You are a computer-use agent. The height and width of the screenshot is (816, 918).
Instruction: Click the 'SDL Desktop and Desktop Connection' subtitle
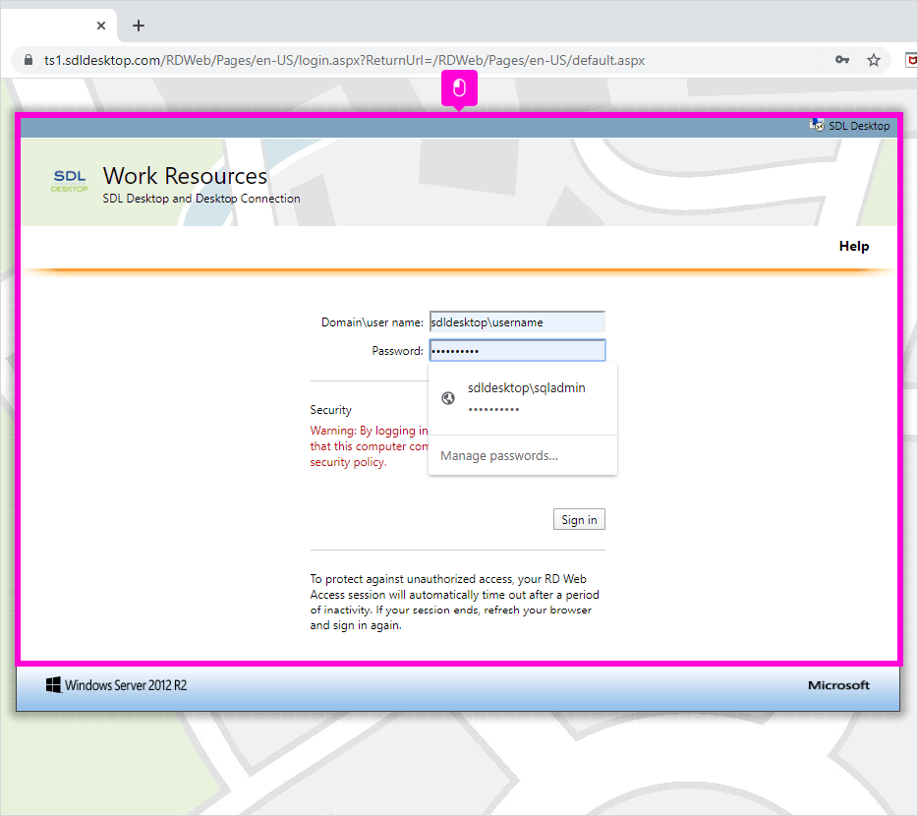tap(201, 199)
